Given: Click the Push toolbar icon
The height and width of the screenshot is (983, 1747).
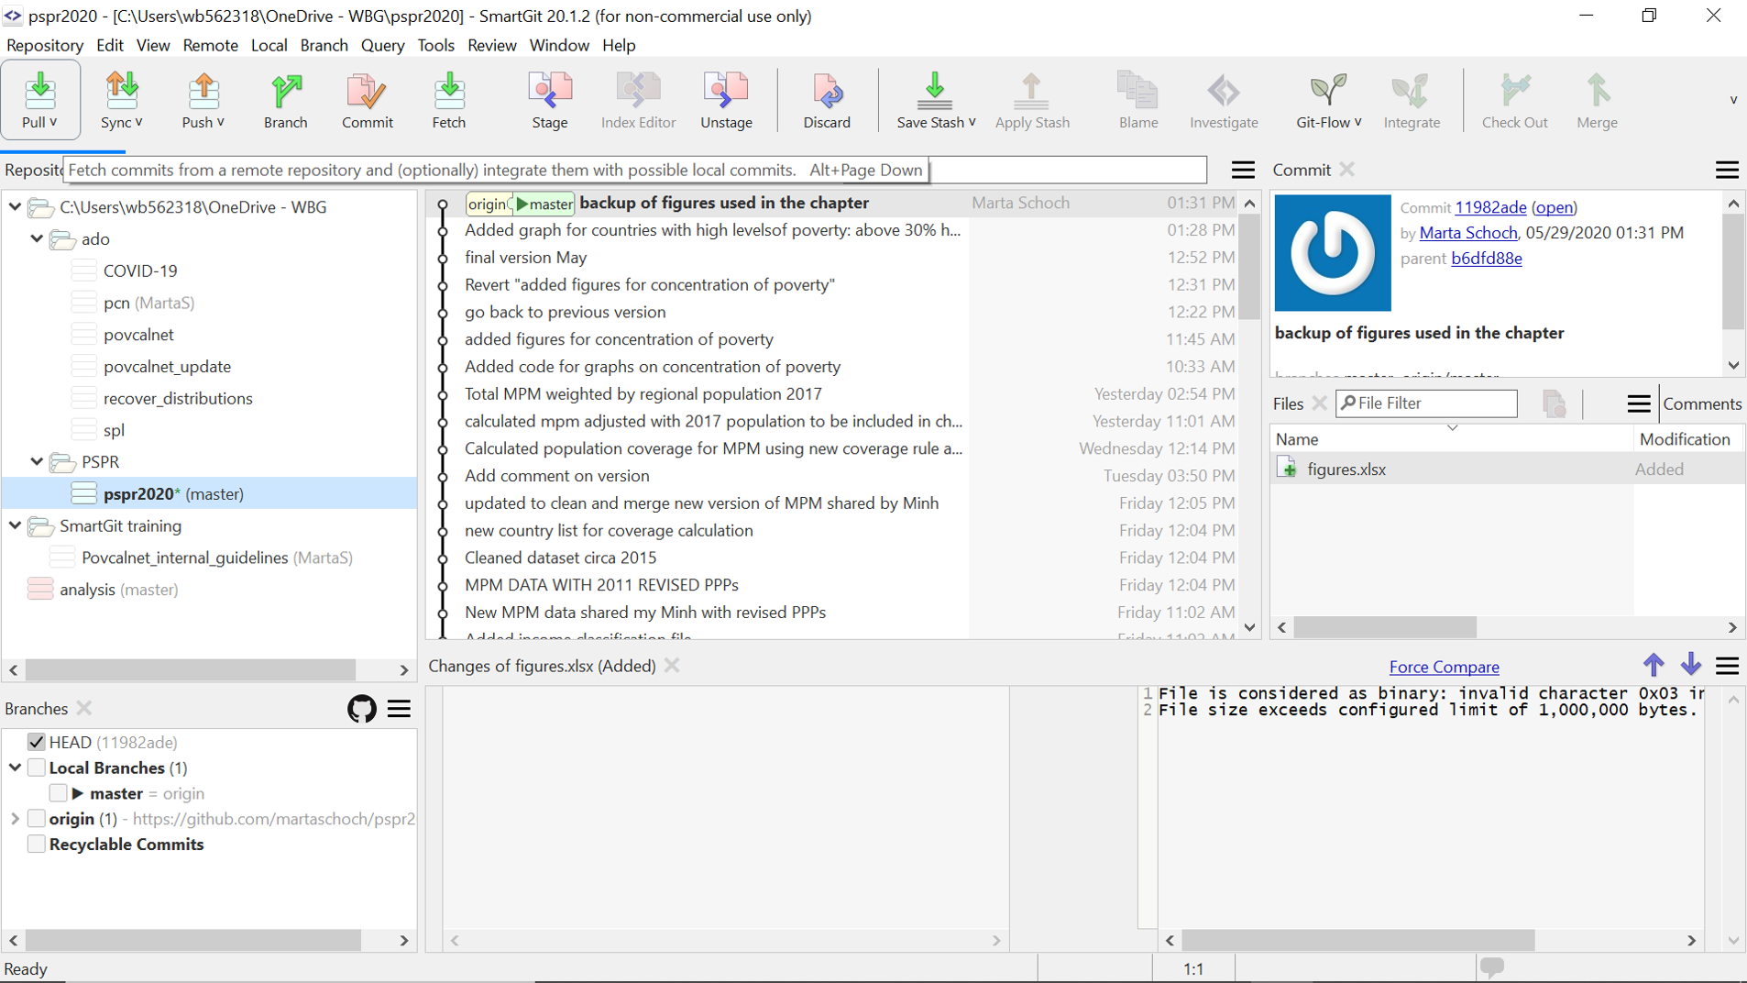Looking at the screenshot, I should (203, 91).
